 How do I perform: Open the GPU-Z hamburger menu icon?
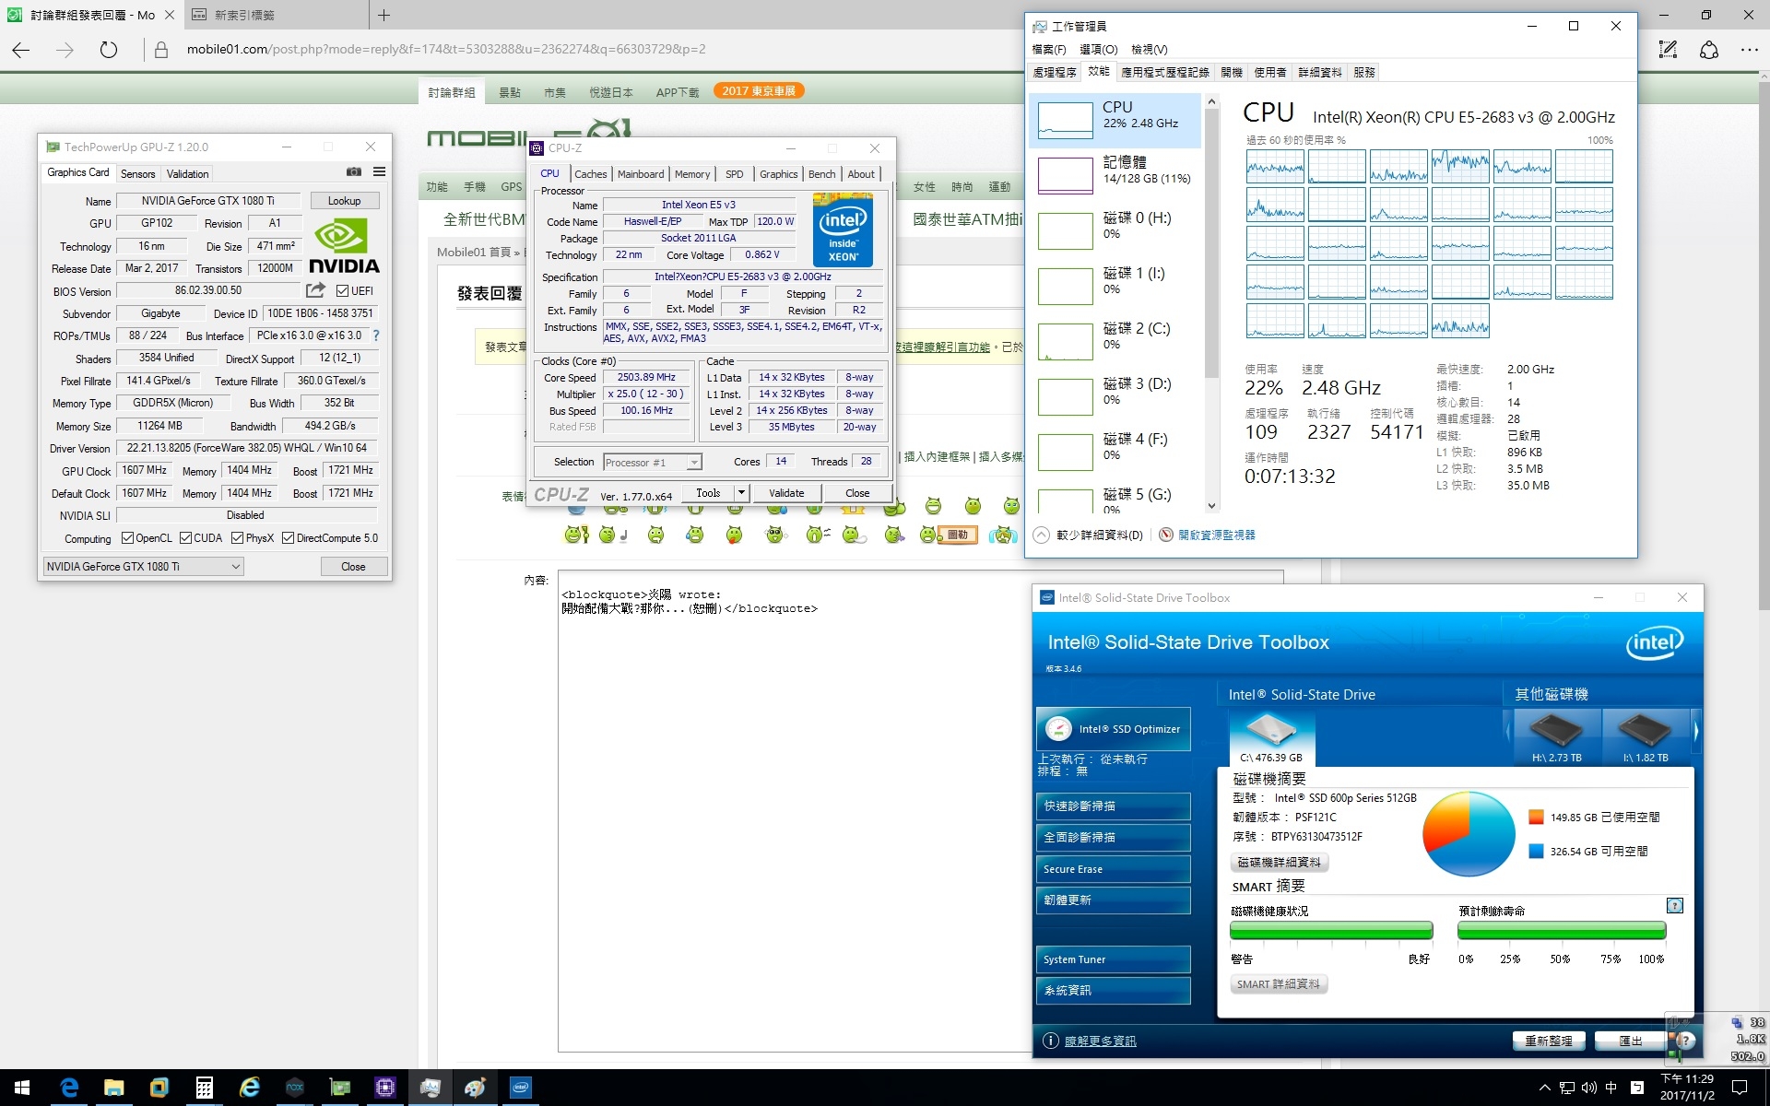[379, 172]
